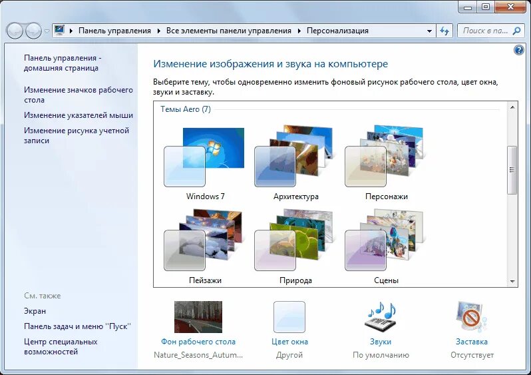Open Центр специальных возможностей link
Viewport: 531px width, 375px height.
click(61, 346)
